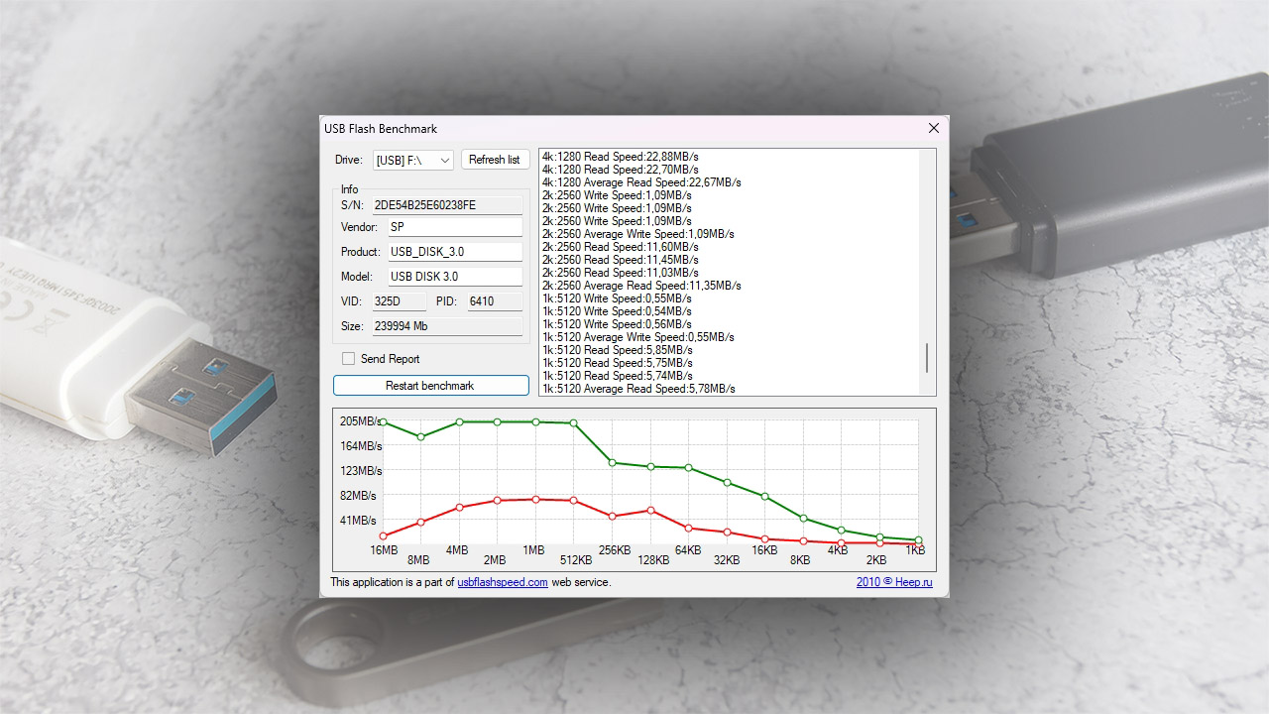1269x714 pixels.
Task: Click the Refresh list button
Action: [x=494, y=160]
